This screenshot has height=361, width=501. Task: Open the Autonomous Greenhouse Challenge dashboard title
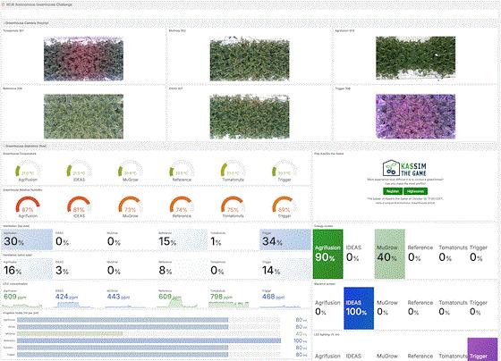(x=39, y=4)
